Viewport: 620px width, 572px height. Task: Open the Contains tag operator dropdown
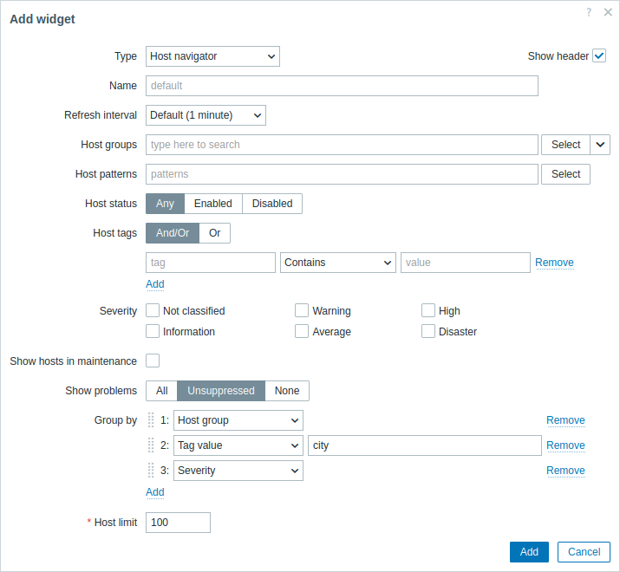(x=338, y=263)
